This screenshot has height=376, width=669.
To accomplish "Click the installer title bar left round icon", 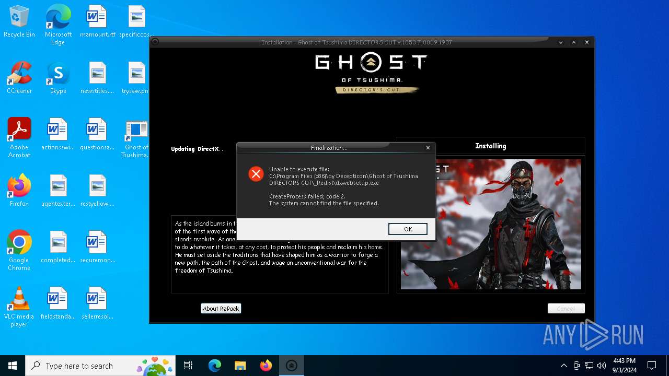I will (155, 42).
